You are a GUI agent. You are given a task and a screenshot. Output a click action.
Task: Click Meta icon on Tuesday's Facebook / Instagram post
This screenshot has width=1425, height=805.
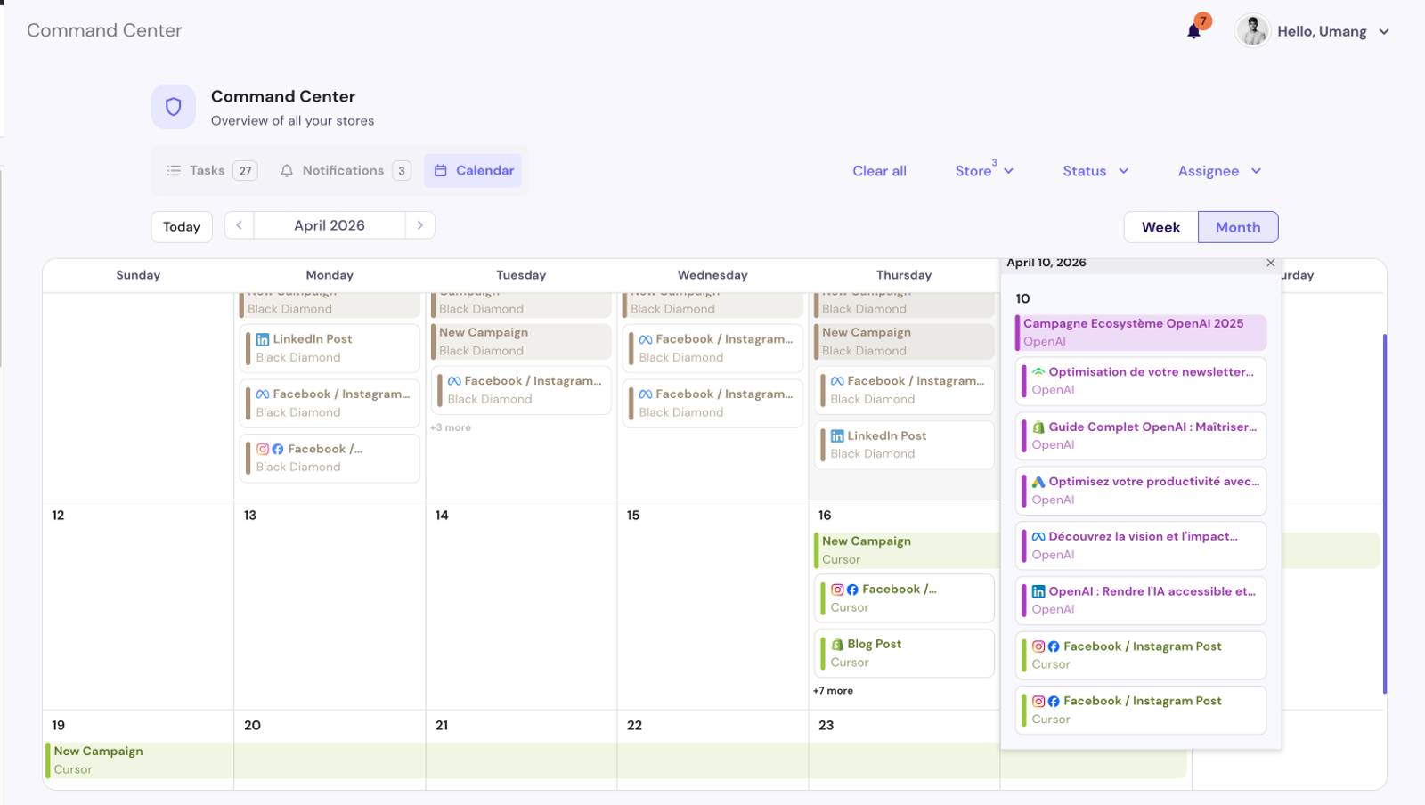click(x=454, y=381)
